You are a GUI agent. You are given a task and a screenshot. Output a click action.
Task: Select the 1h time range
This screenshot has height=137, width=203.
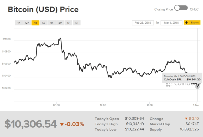(19, 23)
